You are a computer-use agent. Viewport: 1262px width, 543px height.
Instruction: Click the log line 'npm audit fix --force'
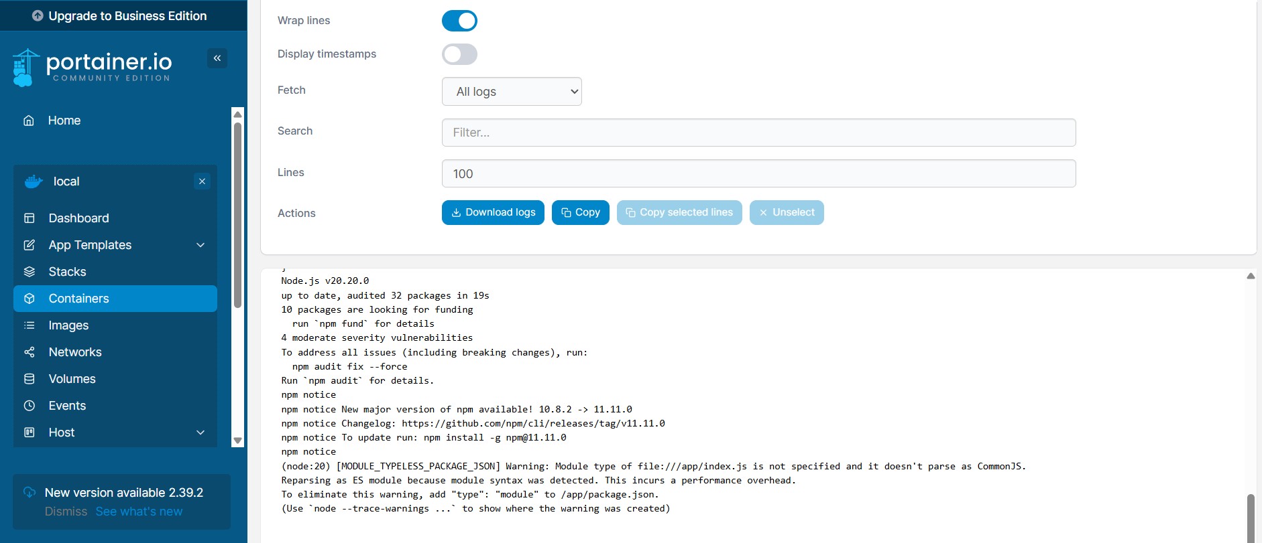click(x=349, y=367)
